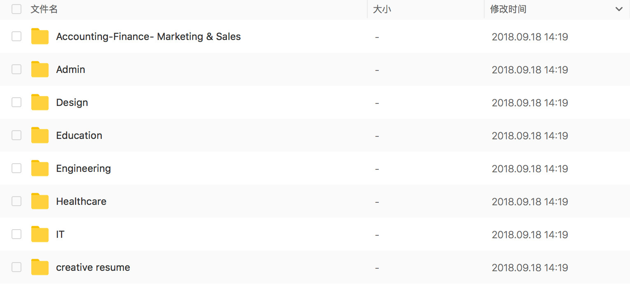Click the Accounting-Finance folder icon
630x291 pixels.
click(x=40, y=37)
